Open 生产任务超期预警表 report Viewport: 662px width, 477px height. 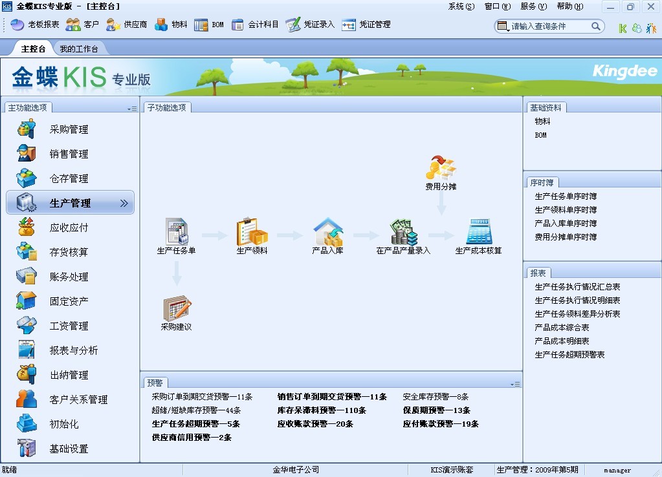point(570,355)
